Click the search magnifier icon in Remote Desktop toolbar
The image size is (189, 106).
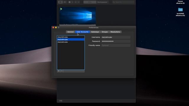click(x=114, y=2)
